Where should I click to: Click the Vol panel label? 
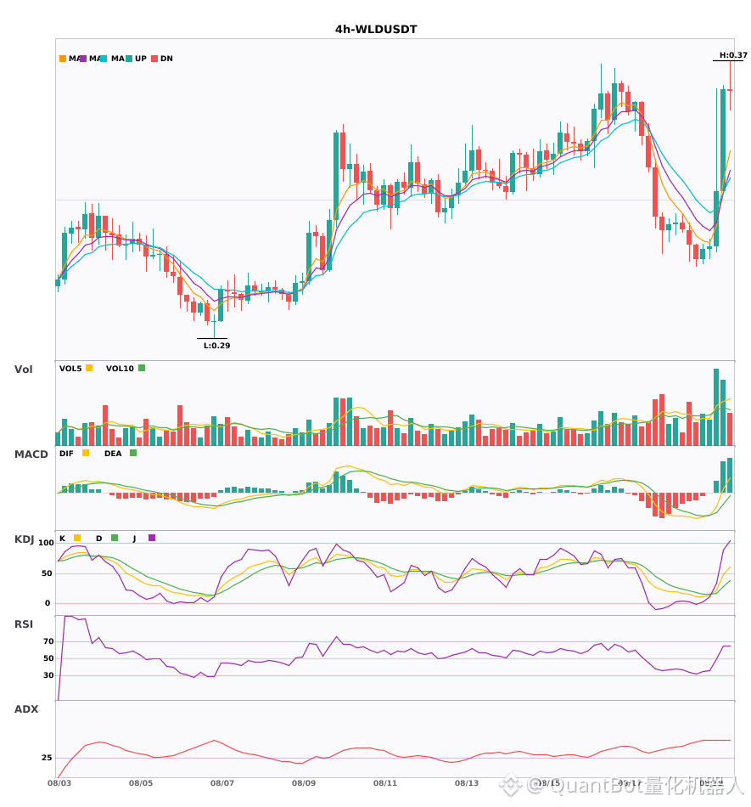23,370
